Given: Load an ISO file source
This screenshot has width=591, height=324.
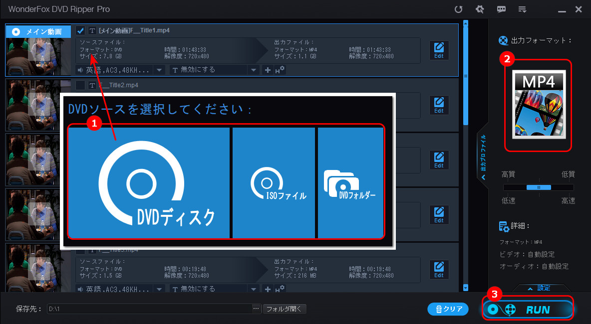Looking at the screenshot, I should (x=274, y=183).
